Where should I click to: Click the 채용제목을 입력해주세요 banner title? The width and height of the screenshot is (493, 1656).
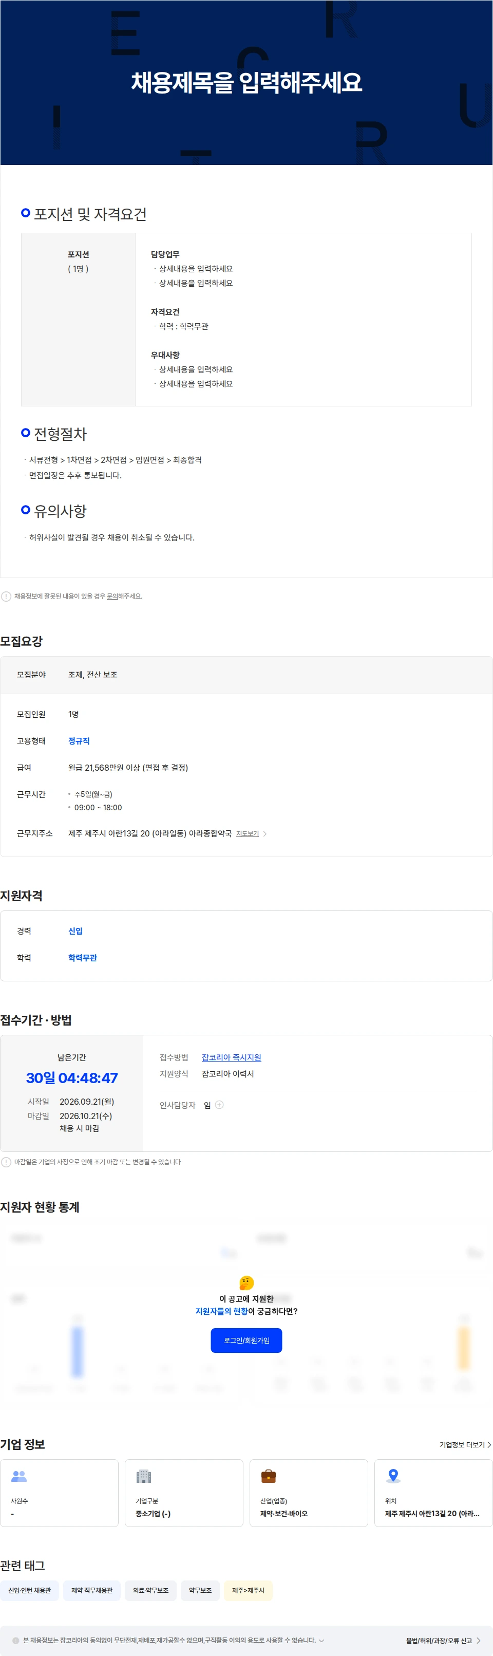click(247, 82)
